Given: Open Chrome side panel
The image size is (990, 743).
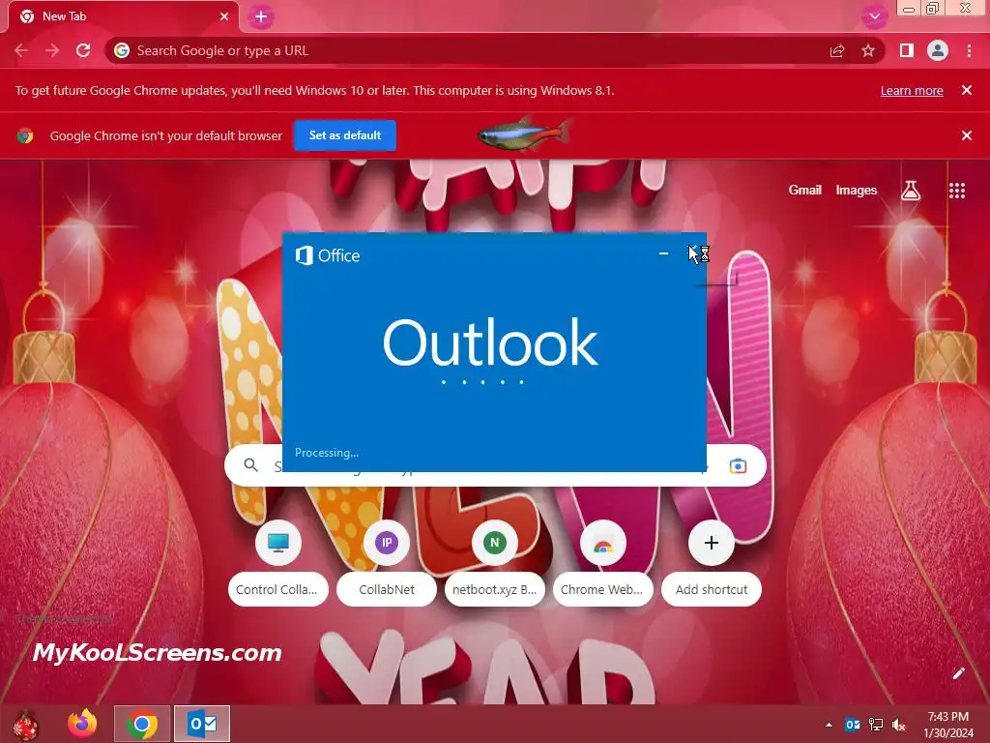Looking at the screenshot, I should pos(907,50).
